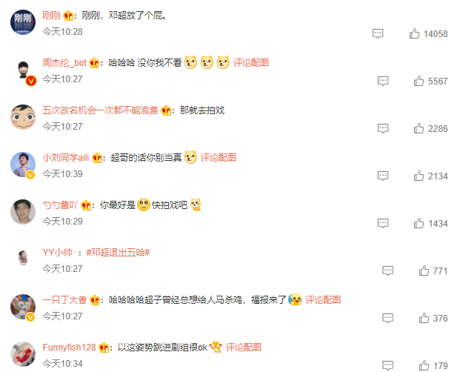Like 勺勺酱吖's comment with 1434 likes
Viewport: 466px width, 372px height.
(x=419, y=223)
